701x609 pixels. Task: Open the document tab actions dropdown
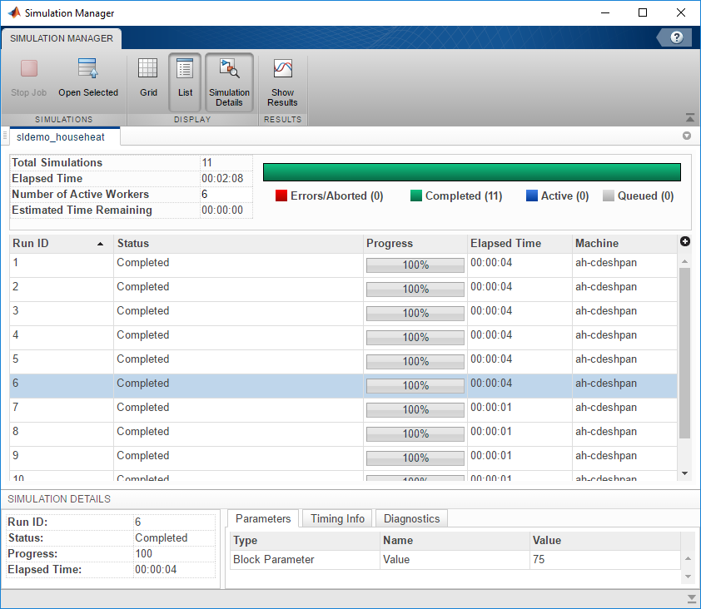tap(687, 136)
